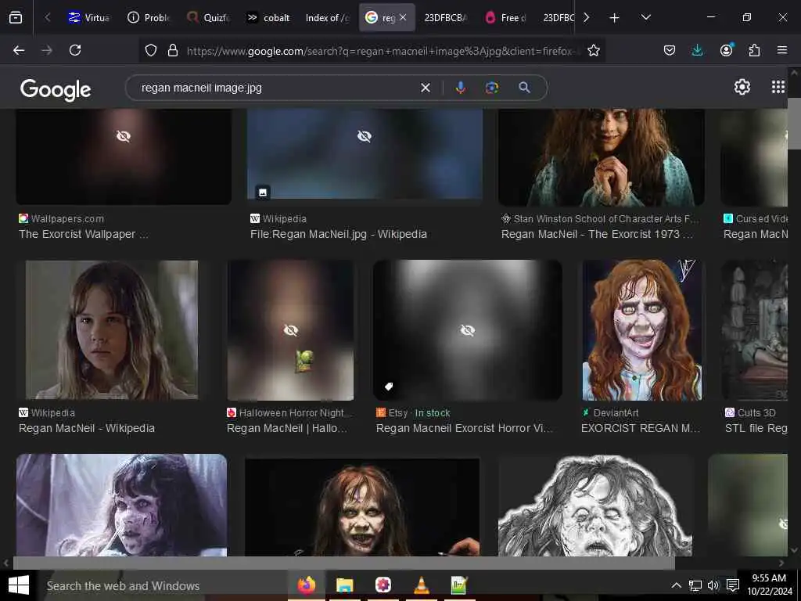801x601 pixels.
Task: List all open tabs dropdown
Action: (x=645, y=17)
